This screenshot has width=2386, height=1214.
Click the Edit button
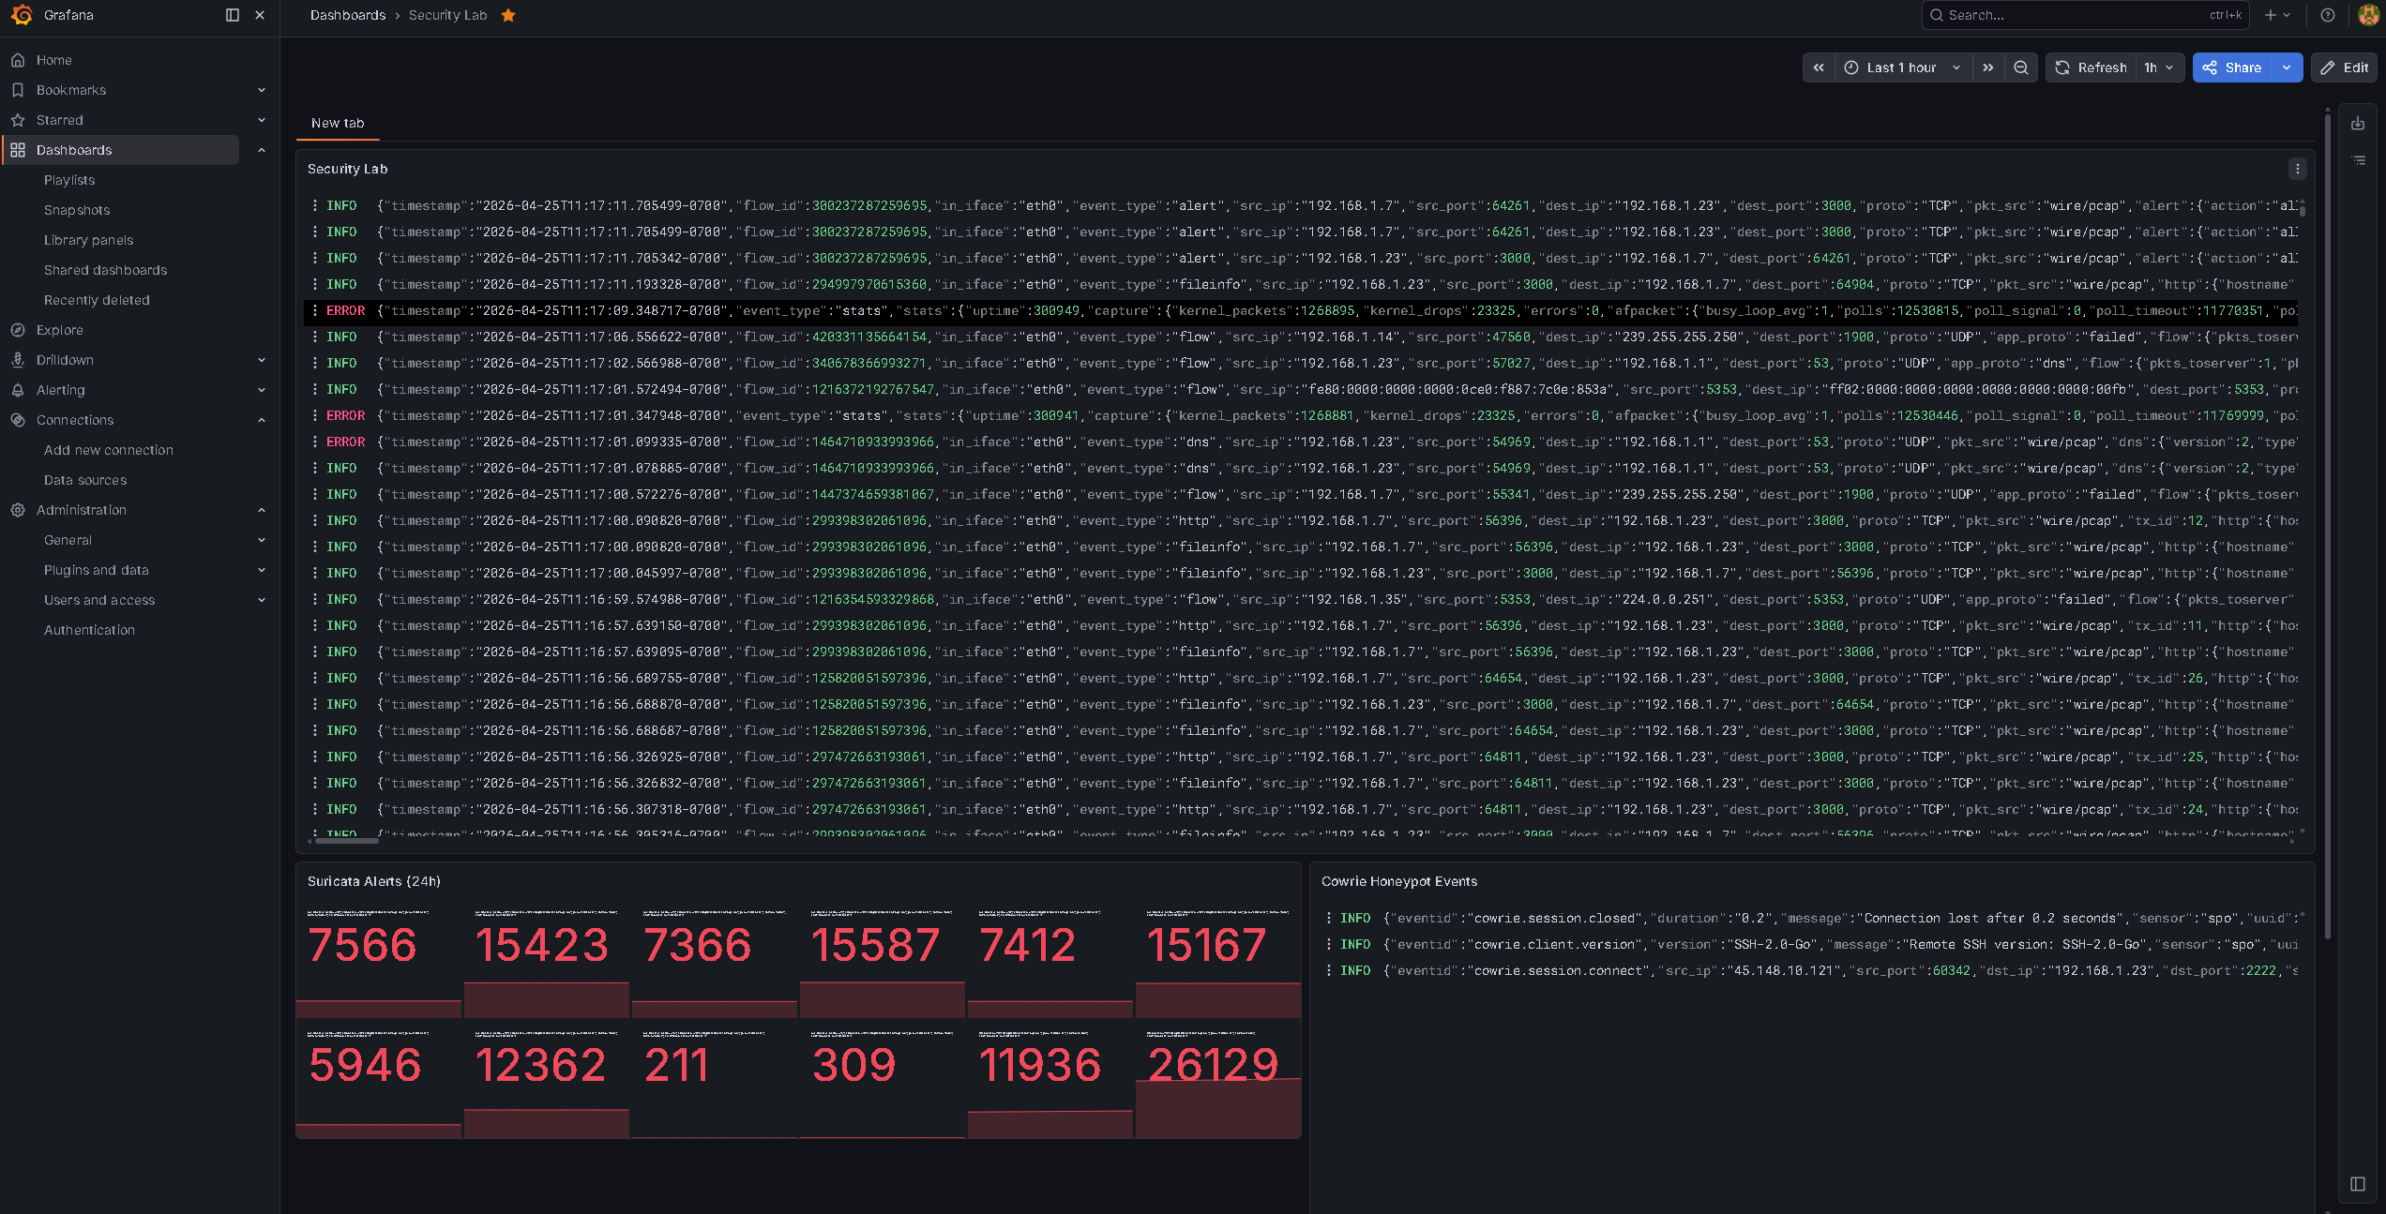pyautogui.click(x=2344, y=67)
